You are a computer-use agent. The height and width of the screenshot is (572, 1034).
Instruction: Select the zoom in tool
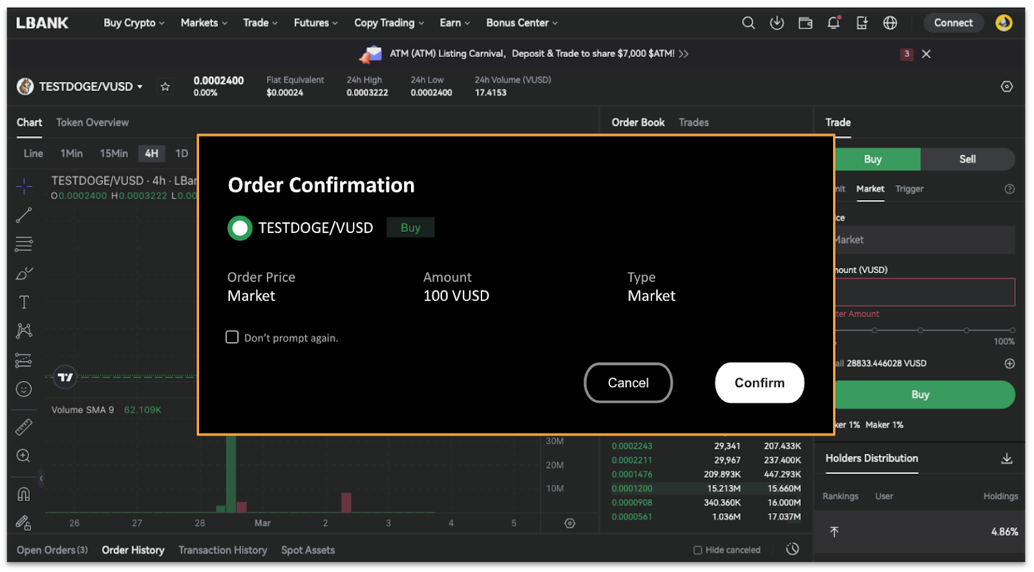coord(24,456)
